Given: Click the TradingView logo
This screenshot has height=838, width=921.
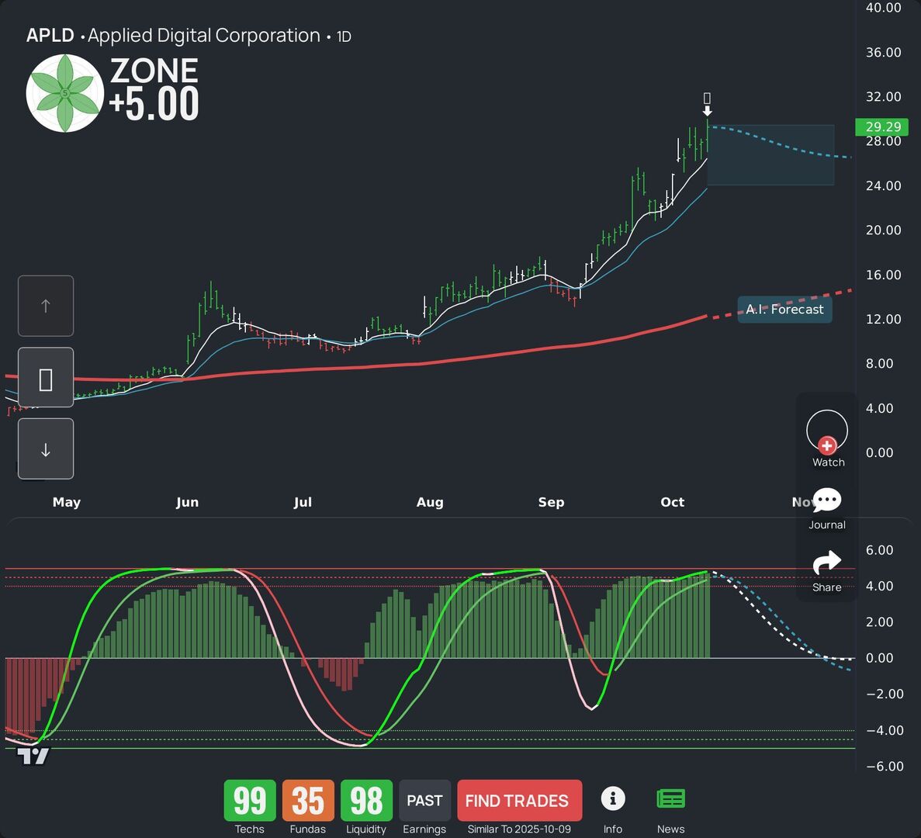Looking at the screenshot, I should [x=33, y=757].
